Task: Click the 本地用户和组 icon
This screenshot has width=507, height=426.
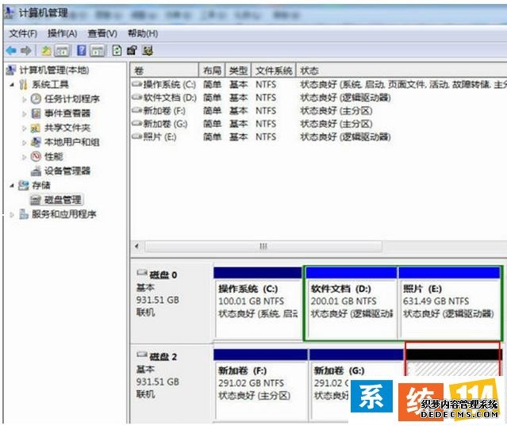Action: click(36, 142)
